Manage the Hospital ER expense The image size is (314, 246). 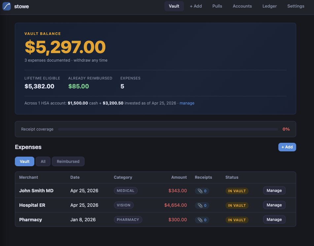[x=274, y=205]
